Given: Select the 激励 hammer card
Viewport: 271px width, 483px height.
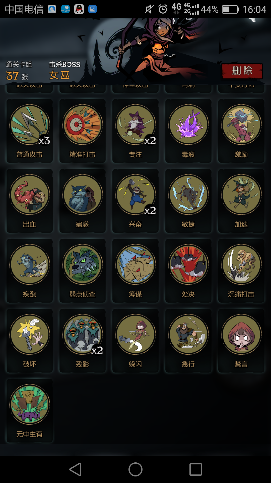Looking at the screenshot, I should pos(241,131).
